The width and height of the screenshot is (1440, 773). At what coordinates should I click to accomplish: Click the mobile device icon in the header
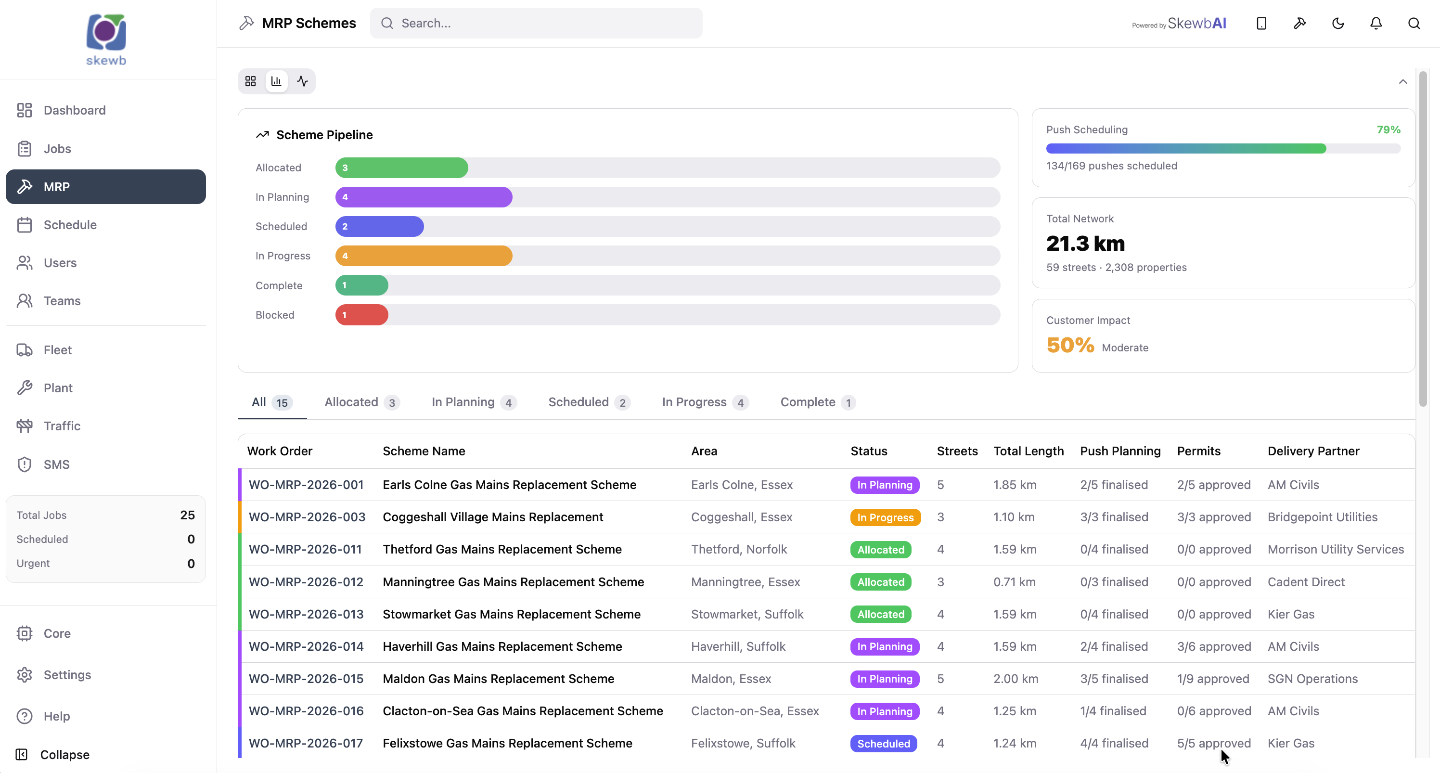1261,23
